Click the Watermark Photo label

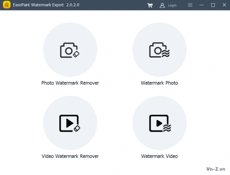coord(160,83)
